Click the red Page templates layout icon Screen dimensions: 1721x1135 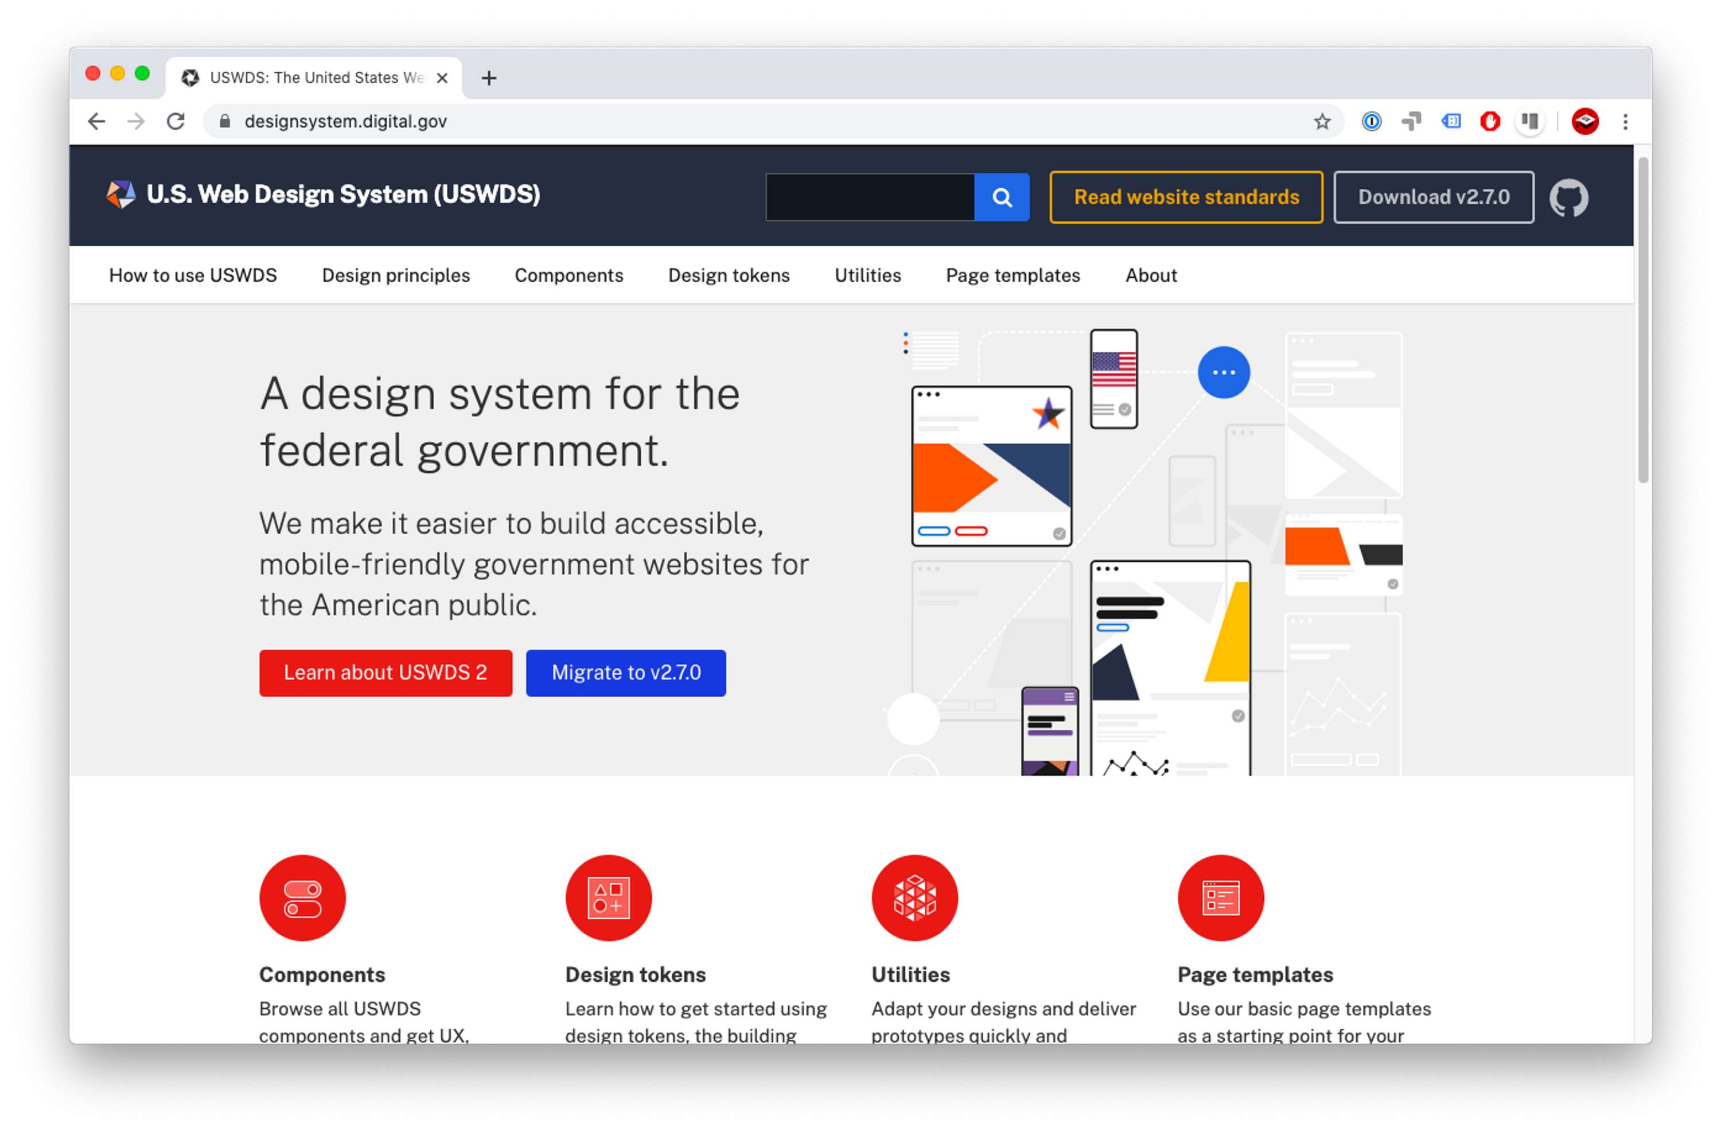pyautogui.click(x=1221, y=897)
